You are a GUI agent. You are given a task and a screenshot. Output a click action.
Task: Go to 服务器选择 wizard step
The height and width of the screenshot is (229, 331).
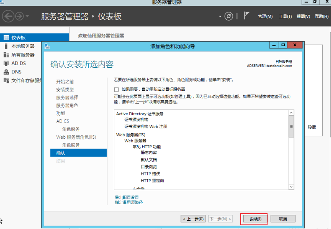tap(67, 98)
